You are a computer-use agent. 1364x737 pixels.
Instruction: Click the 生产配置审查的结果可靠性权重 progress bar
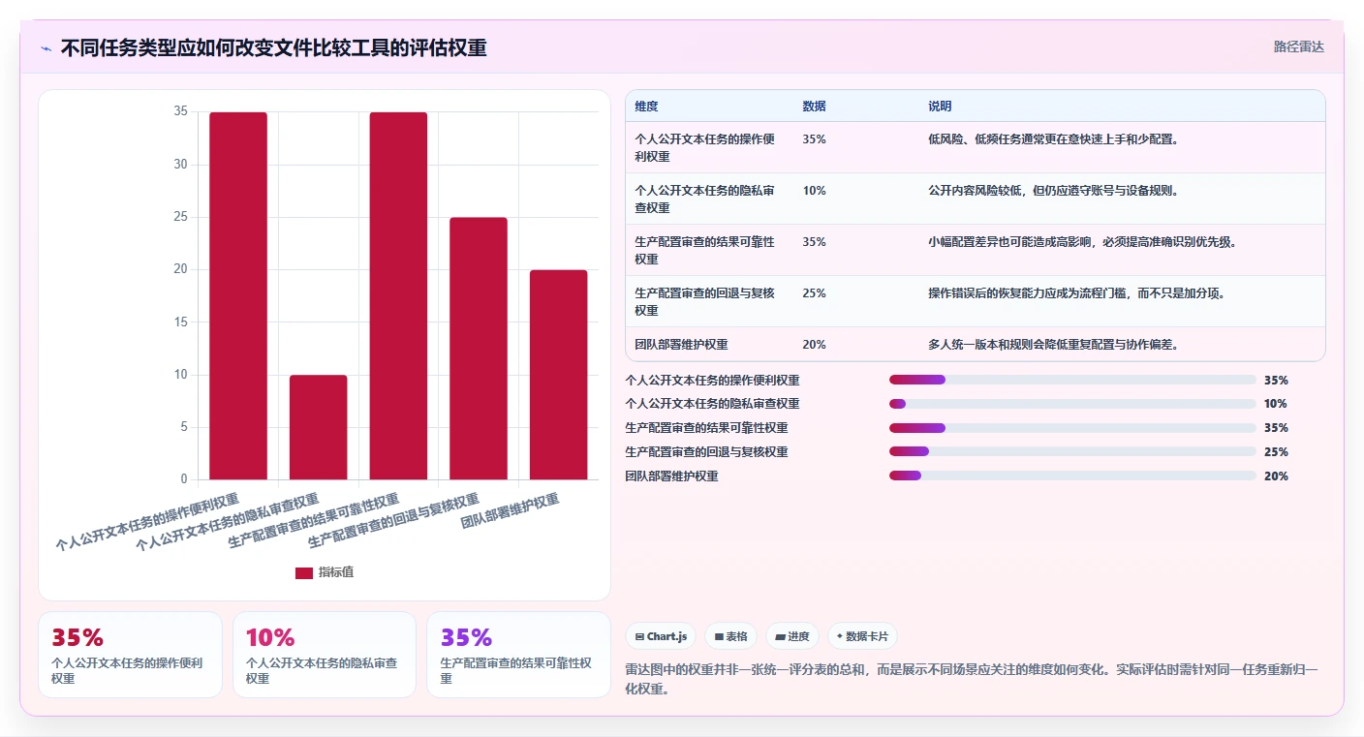point(1072,428)
